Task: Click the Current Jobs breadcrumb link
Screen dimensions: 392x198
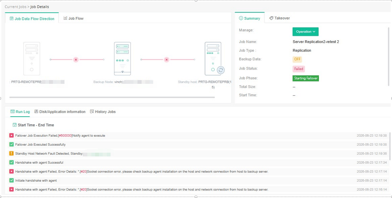Action: (x=15, y=7)
